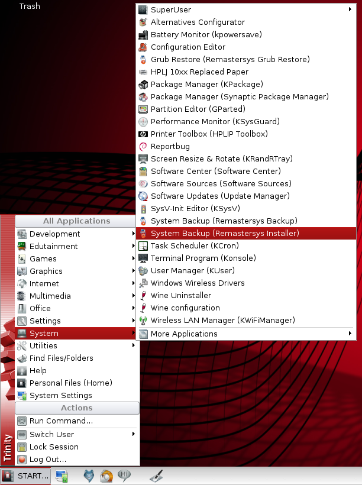Viewport: 362px width, 485px height.
Task: Click the Battery Monitor kpowersave icon
Action: pyautogui.click(x=143, y=35)
